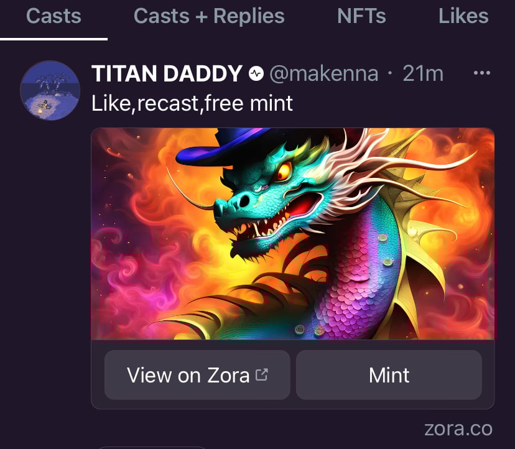
Task: Click the embed card's bottom border below the buttons
Action: [x=293, y=409]
